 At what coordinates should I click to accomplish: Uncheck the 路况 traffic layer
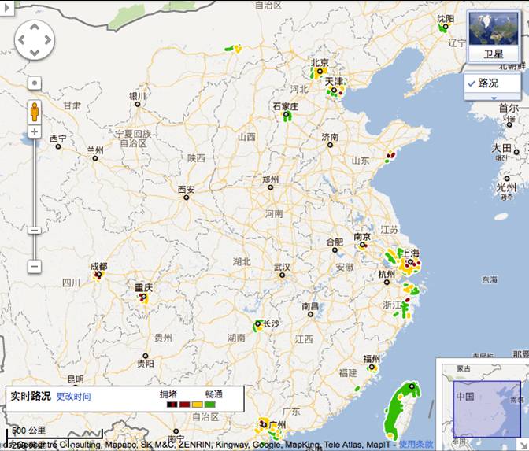(x=471, y=83)
